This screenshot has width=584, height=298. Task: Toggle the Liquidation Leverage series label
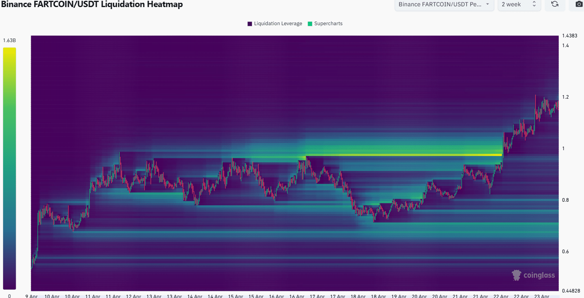278,24
